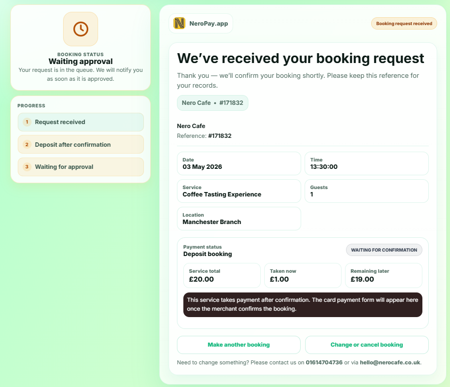The height and width of the screenshot is (387, 450).
Task: Click the phone number 01614704736
Action: [x=324, y=362]
